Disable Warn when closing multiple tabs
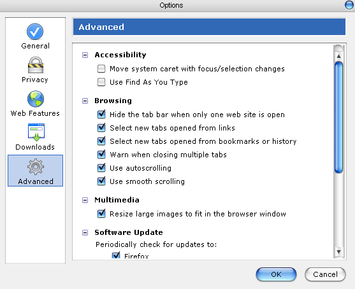This screenshot has width=355, height=289. click(101, 155)
